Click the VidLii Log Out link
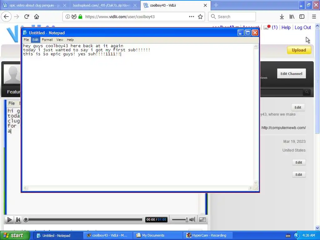This screenshot has height=240, width=320. pos(302,27)
